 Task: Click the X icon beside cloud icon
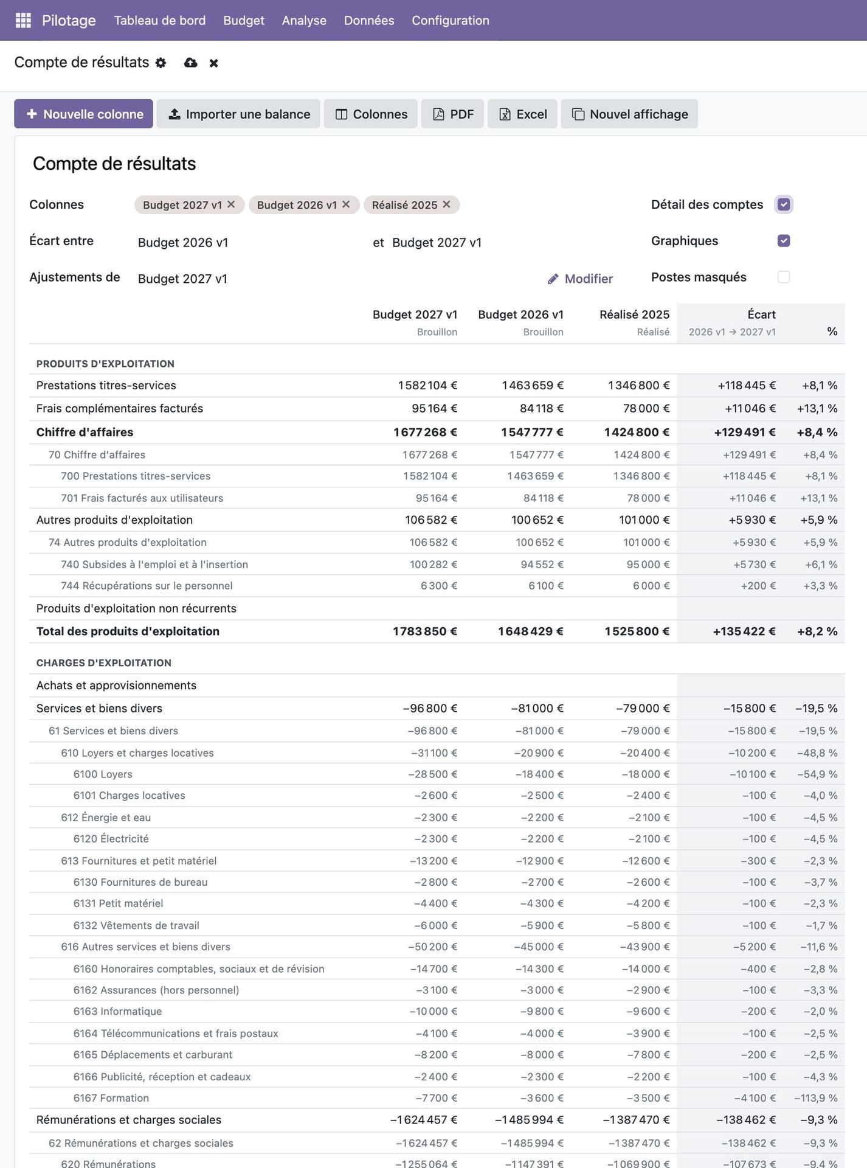click(x=213, y=63)
